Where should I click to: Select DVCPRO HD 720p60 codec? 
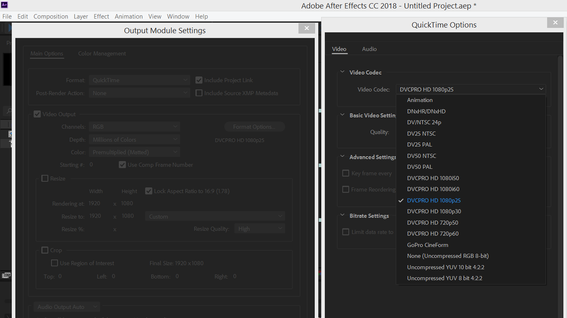pyautogui.click(x=433, y=234)
